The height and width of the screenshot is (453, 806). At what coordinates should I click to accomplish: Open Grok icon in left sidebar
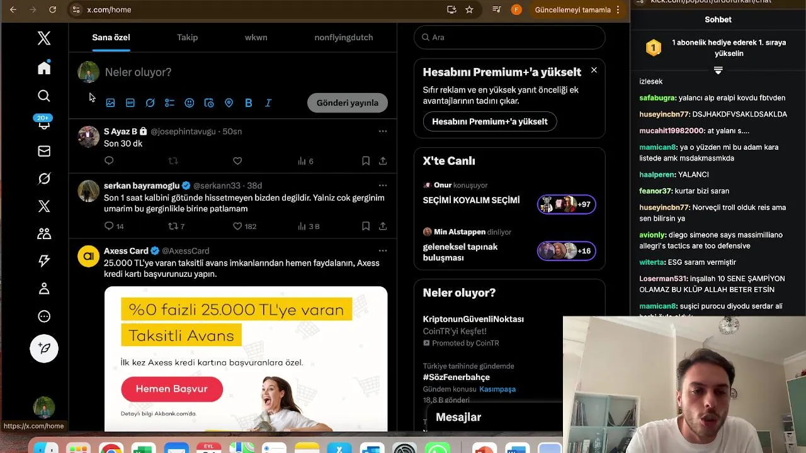(x=44, y=179)
